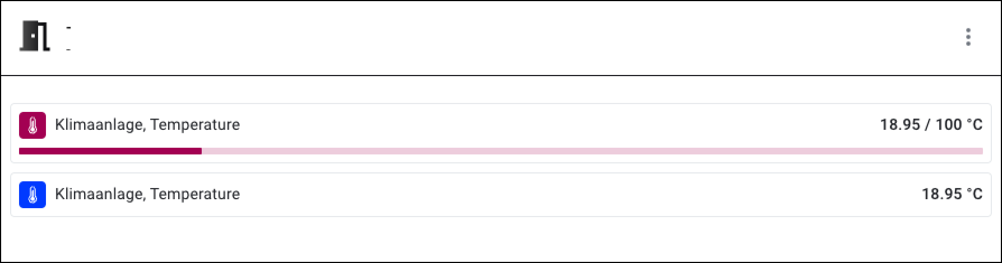Click blank space inside the blue thermometer card
The height and width of the screenshot is (263, 1002).
pos(560,195)
